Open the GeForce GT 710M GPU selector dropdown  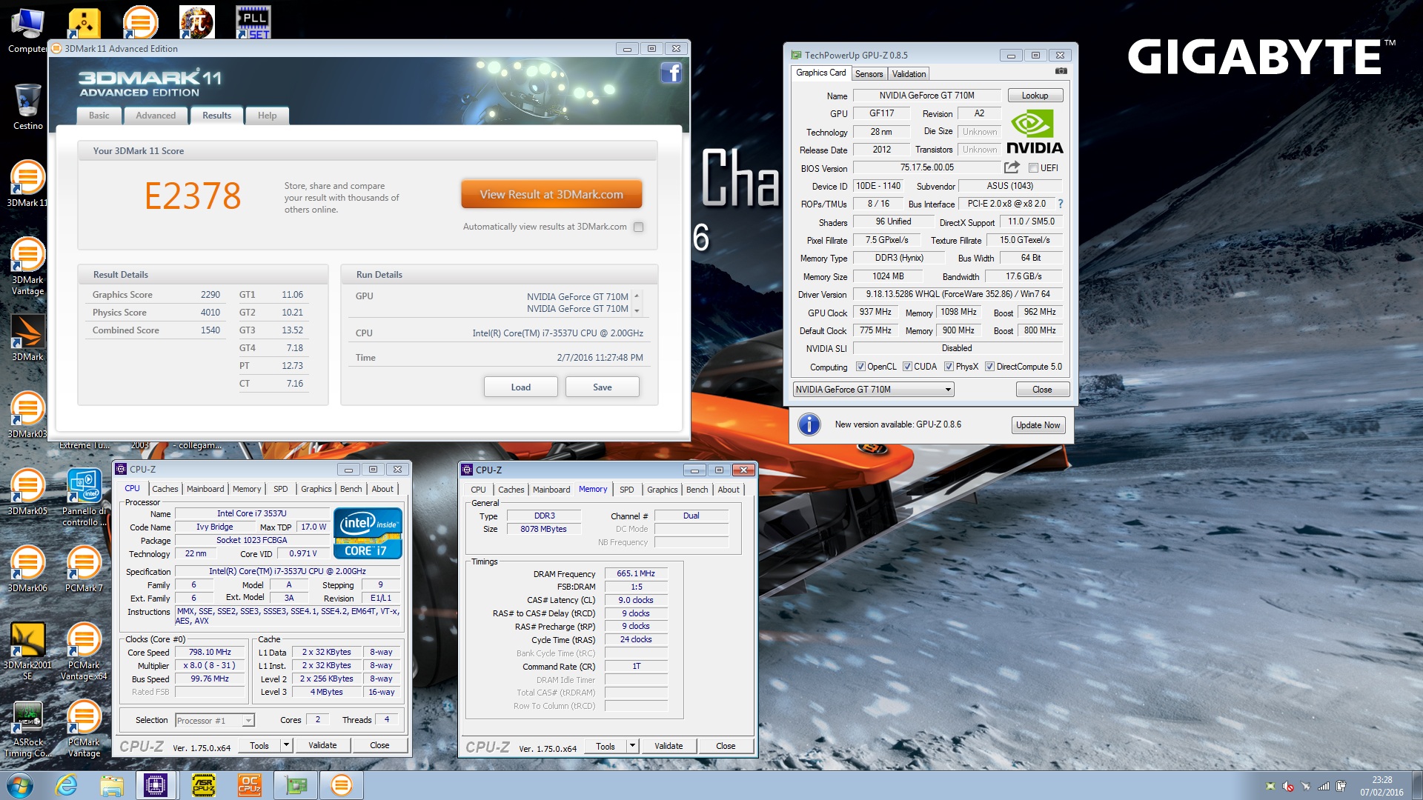[x=873, y=390]
